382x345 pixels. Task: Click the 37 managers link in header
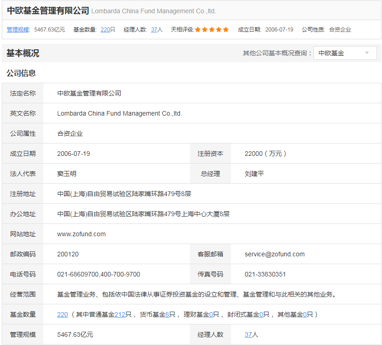click(x=154, y=30)
